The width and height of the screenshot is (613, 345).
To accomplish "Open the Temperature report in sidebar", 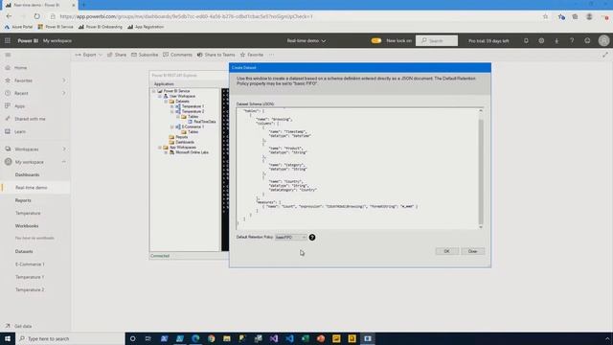I will [x=28, y=213].
